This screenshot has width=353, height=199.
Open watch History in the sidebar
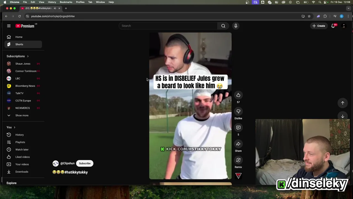23,135
